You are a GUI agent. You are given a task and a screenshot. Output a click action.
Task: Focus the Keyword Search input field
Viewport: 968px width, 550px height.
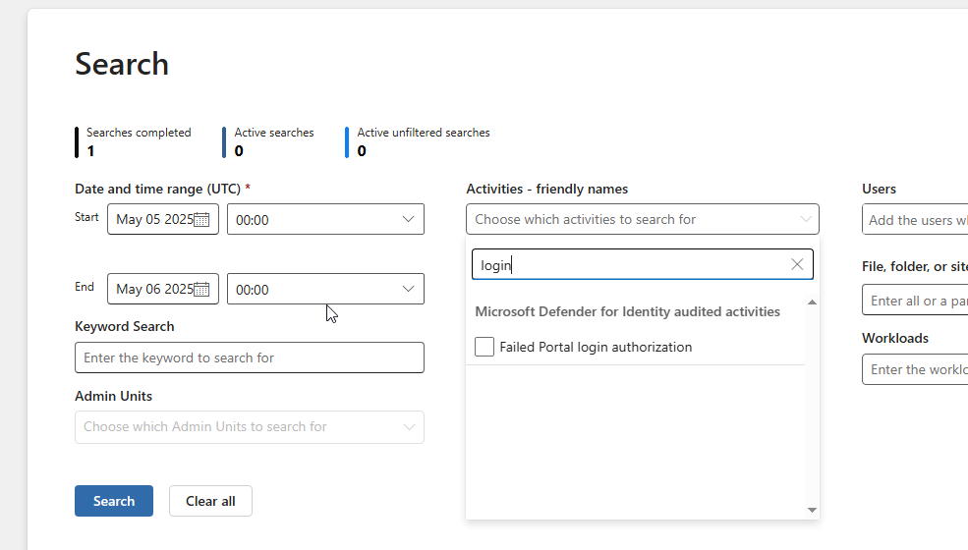(x=250, y=357)
